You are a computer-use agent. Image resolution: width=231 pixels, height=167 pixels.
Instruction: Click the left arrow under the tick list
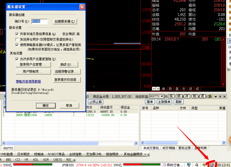154,89
